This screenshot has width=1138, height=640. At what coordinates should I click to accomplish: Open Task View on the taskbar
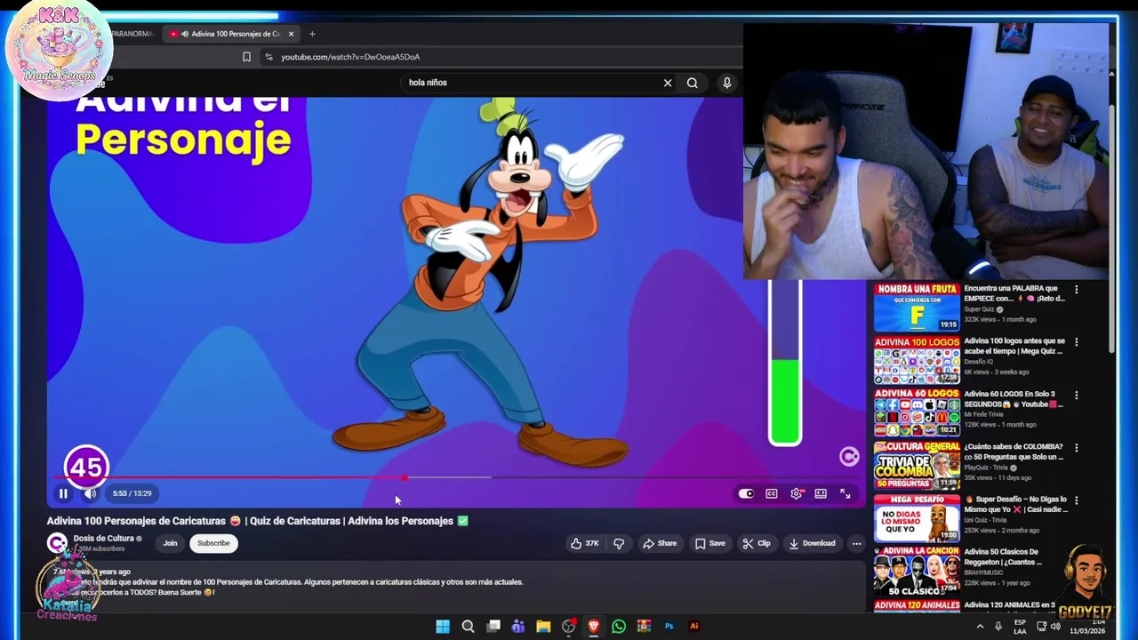tap(493, 627)
